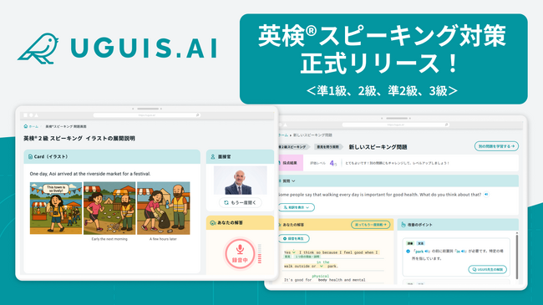
Task: Click the interviewer portrait photo
Action: (241, 180)
